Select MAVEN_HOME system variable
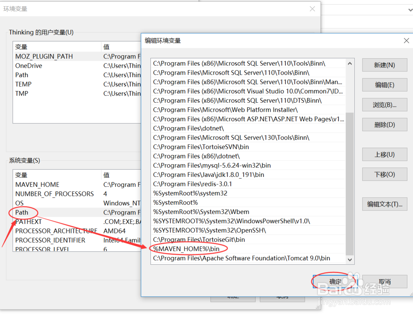Screen dimensions: 413x316 (77, 185)
